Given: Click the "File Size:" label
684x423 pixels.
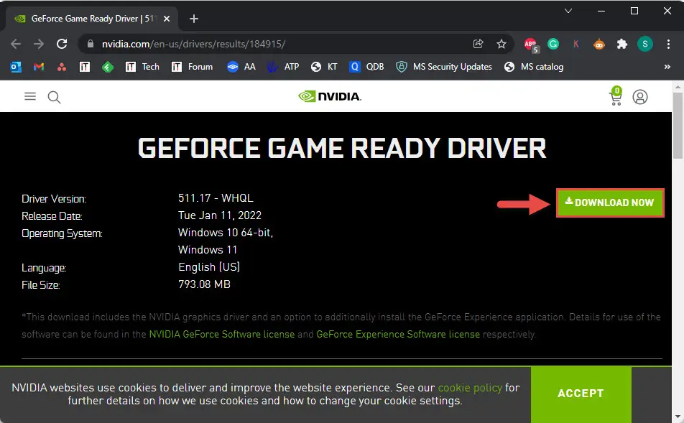Looking at the screenshot, I should [x=40, y=285].
